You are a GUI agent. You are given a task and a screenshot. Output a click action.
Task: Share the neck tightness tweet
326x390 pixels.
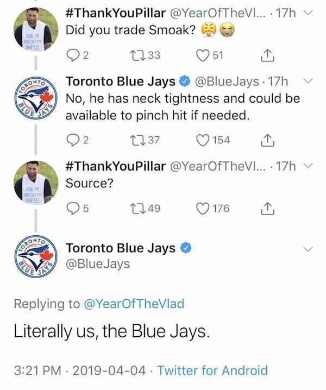coord(267,140)
